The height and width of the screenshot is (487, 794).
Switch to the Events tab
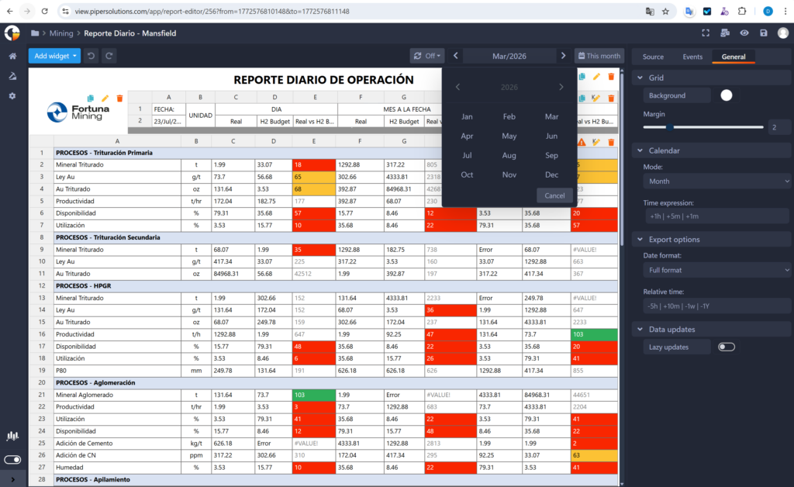point(692,57)
